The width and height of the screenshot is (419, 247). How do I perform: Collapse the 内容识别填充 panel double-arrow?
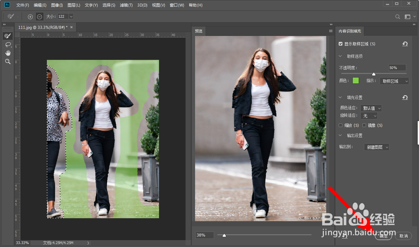point(413,24)
